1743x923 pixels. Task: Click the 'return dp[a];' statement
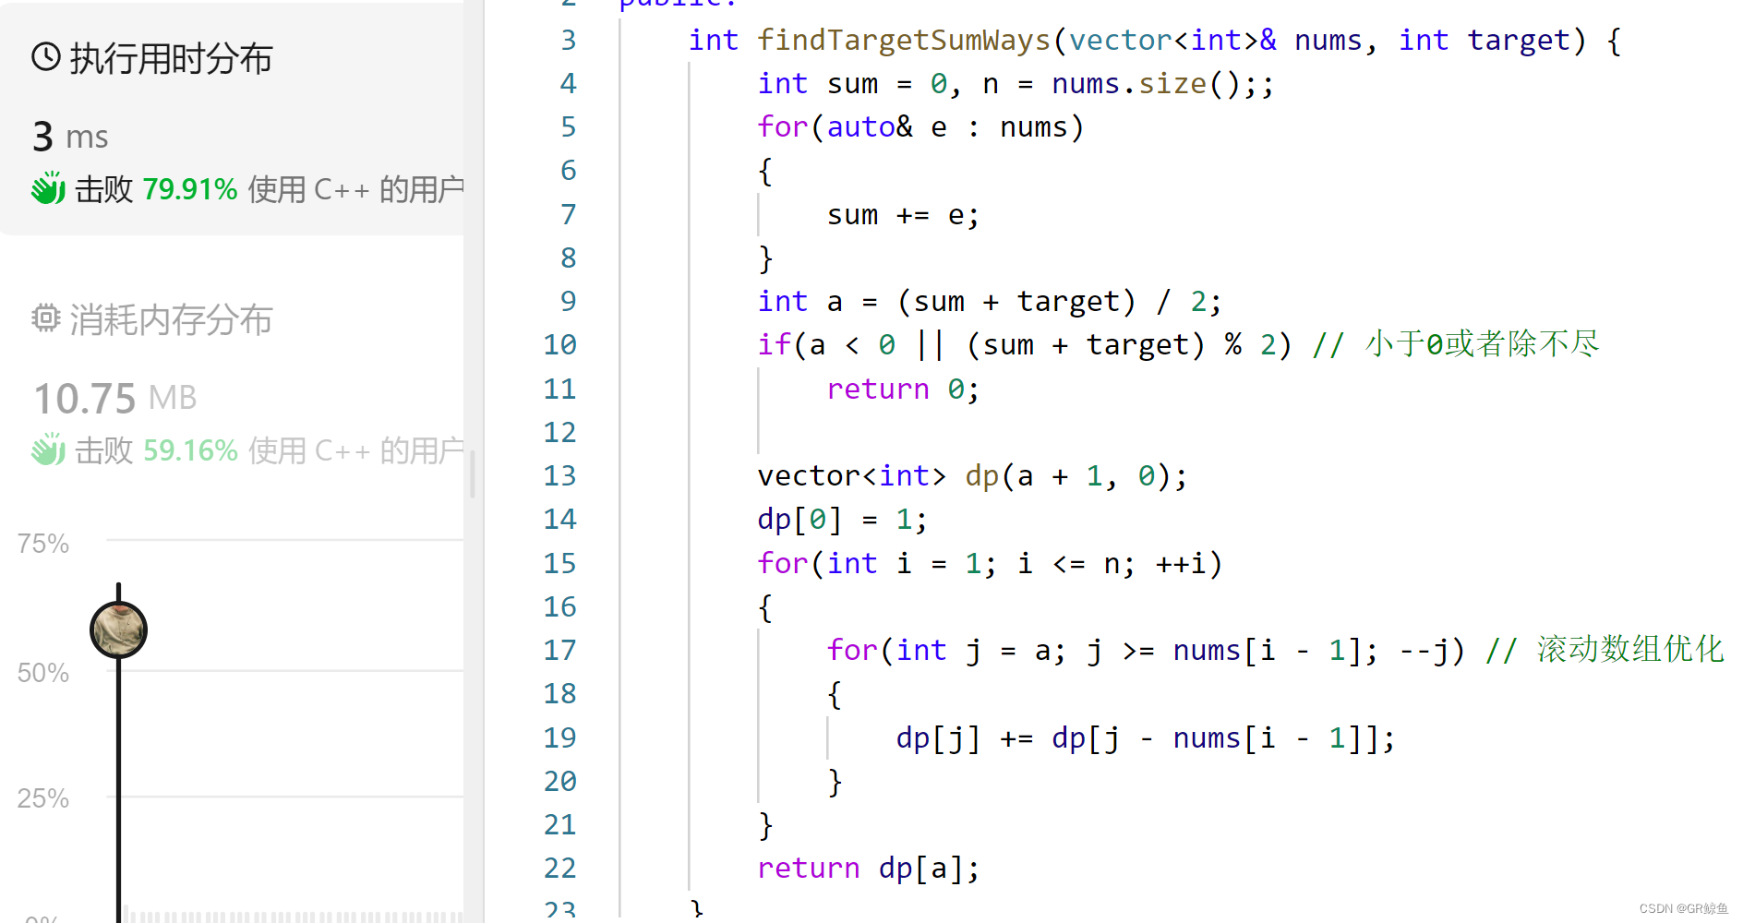point(868,869)
